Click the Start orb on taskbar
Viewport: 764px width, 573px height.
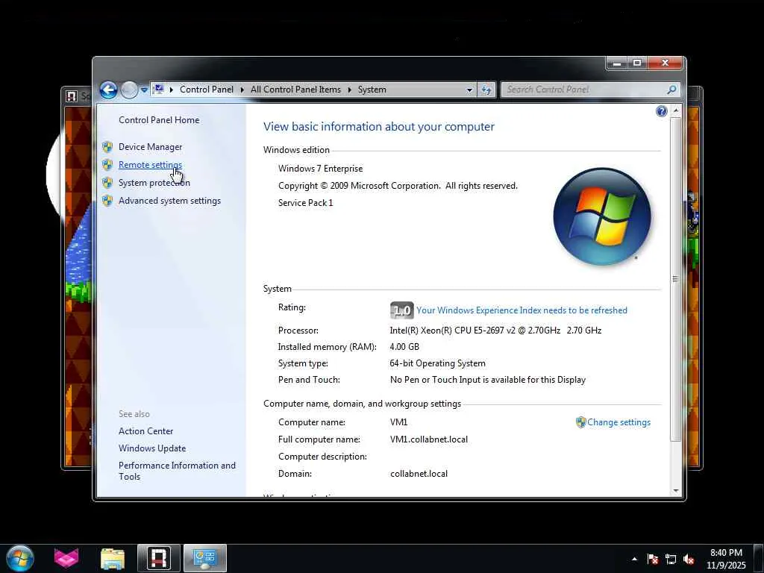(20, 558)
